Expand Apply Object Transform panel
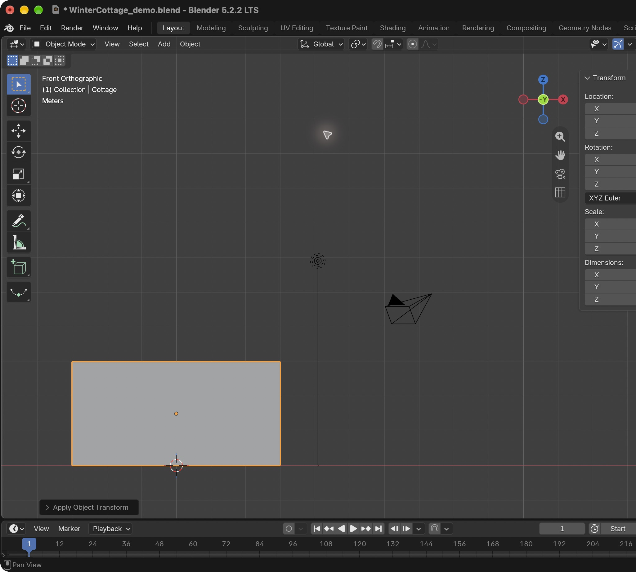 click(89, 508)
